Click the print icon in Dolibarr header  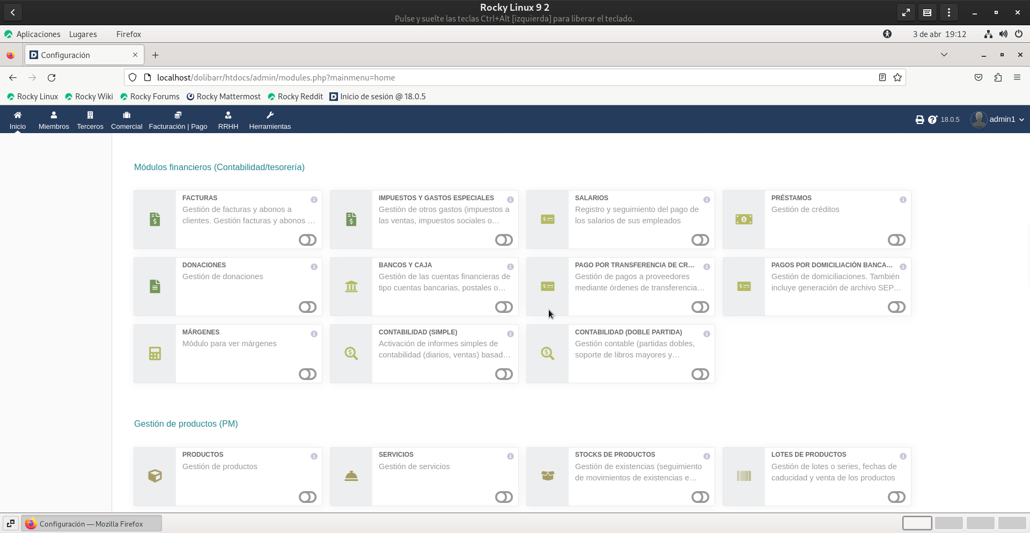[919, 120]
